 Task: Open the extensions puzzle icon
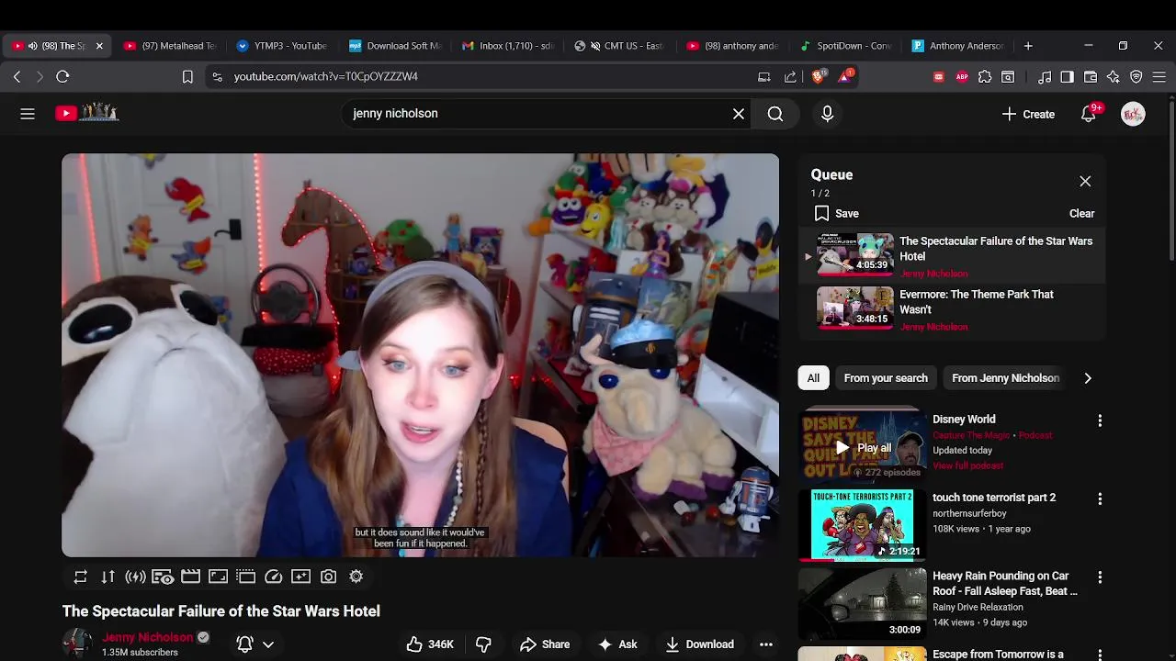[985, 77]
